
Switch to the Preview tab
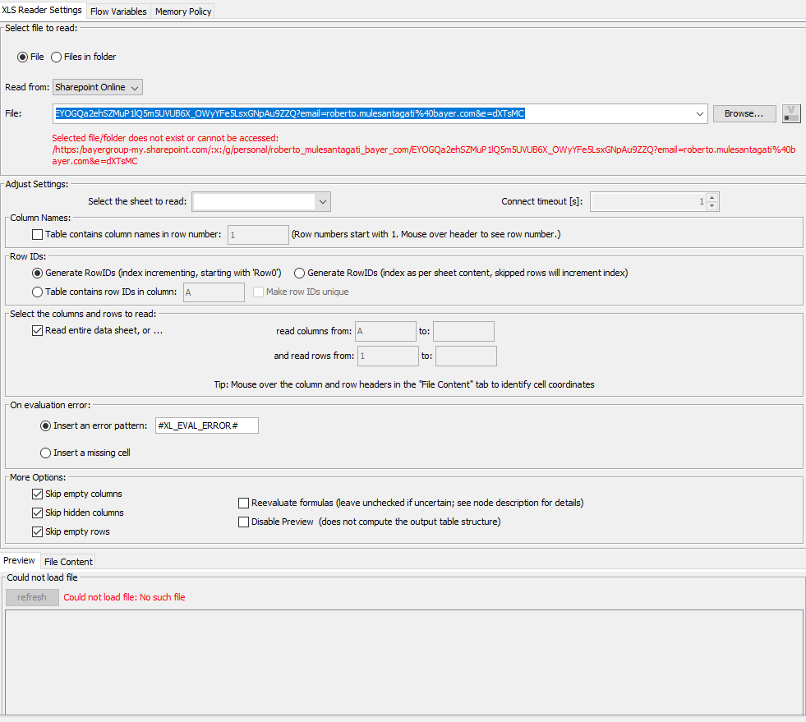[x=19, y=560]
